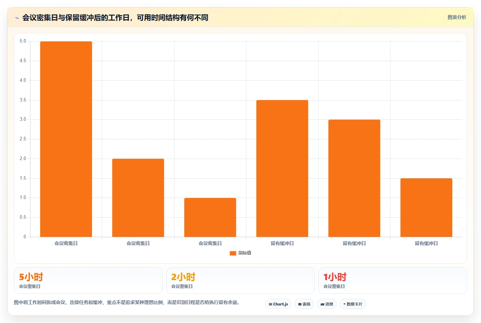
Task: Click the orange legend swatch for 指标值
Action: coord(233,253)
